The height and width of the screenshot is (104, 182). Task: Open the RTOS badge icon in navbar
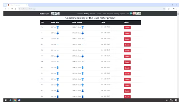point(138,13)
